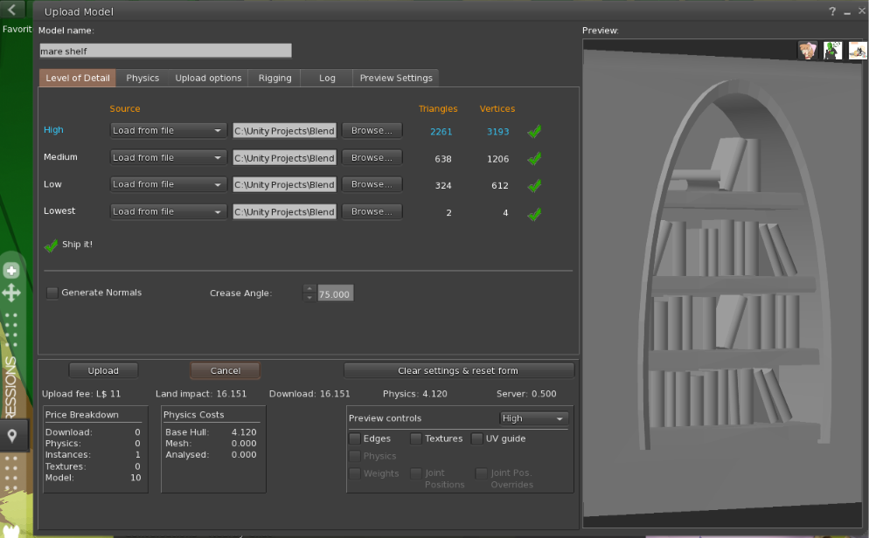Image resolution: width=869 pixels, height=538 pixels.
Task: Click the help question mark icon
Action: coord(832,11)
